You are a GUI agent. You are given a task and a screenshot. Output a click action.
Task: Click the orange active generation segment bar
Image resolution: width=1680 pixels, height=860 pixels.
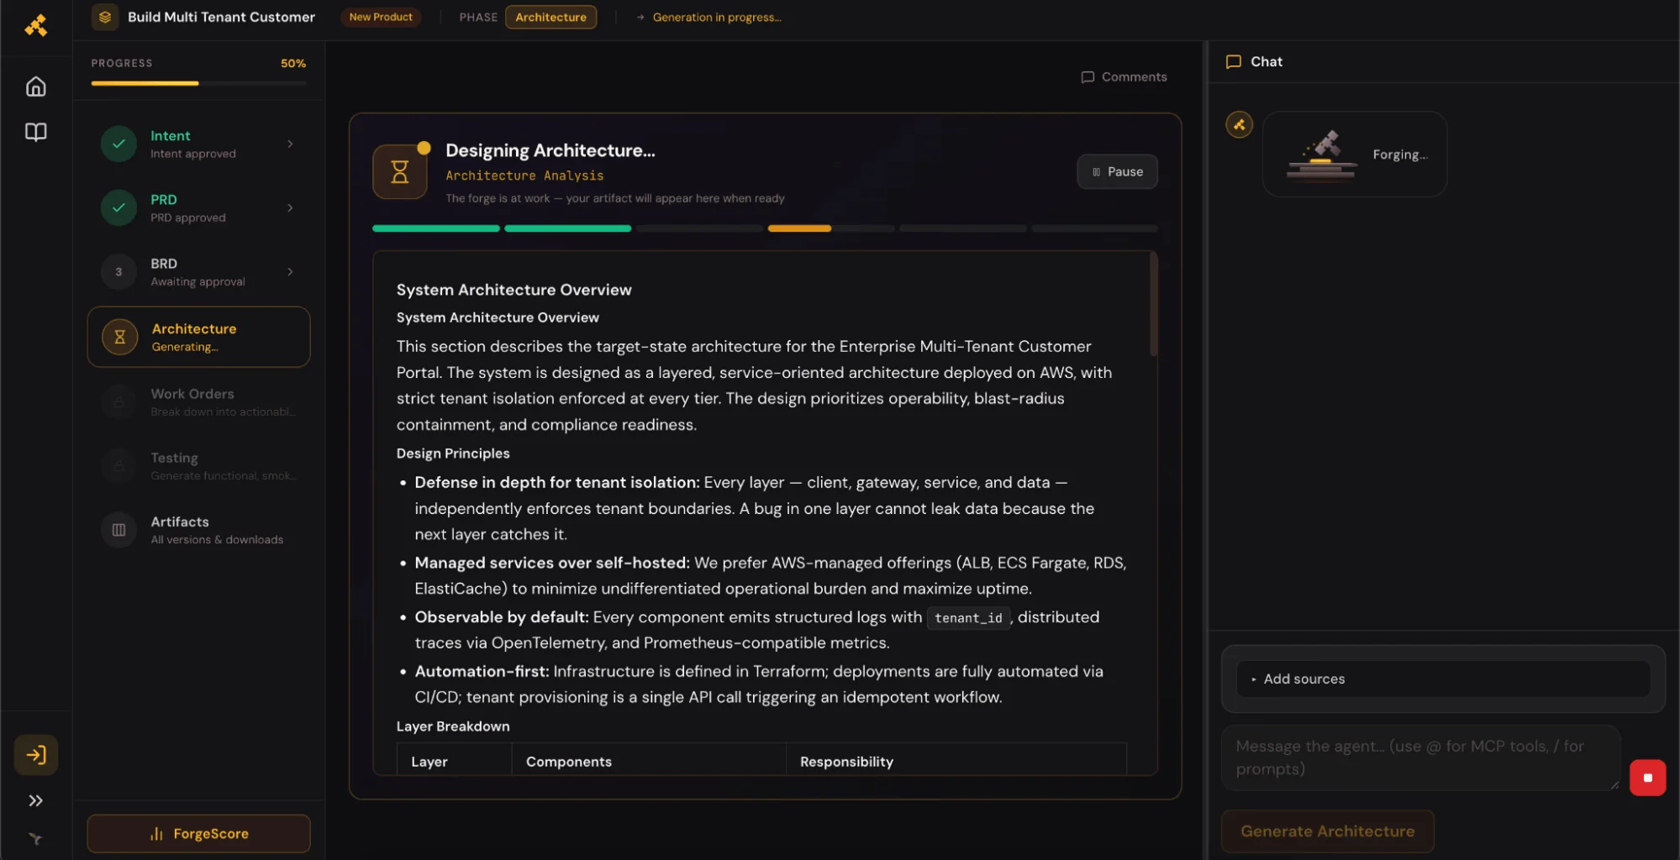tap(798, 228)
